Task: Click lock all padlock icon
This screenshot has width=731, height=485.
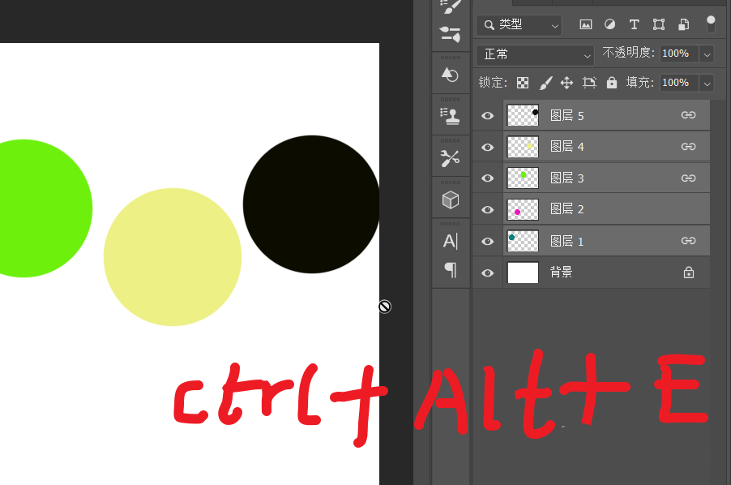Action: (x=612, y=83)
